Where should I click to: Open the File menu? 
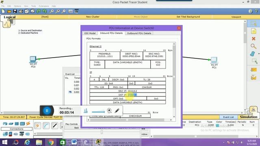pyautogui.click(x=3, y=6)
